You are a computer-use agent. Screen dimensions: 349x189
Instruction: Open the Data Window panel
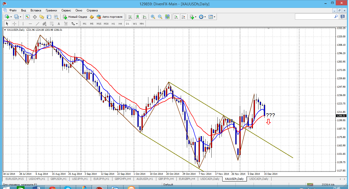pyautogui.click(x=35, y=17)
